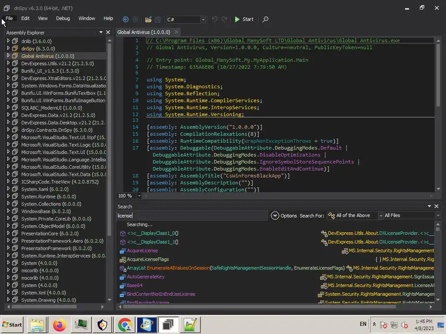446x334 pixels.
Task: Close the Search panel
Action: tap(436, 206)
